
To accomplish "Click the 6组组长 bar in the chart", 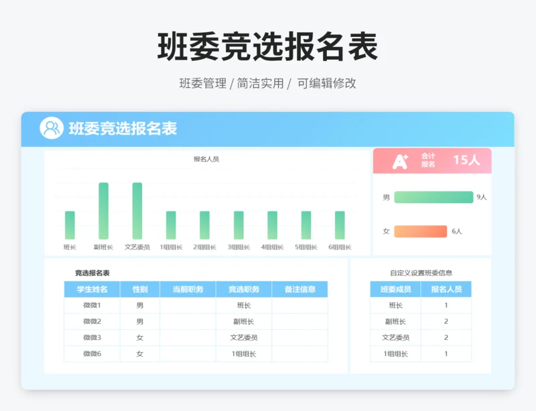I will tap(340, 225).
